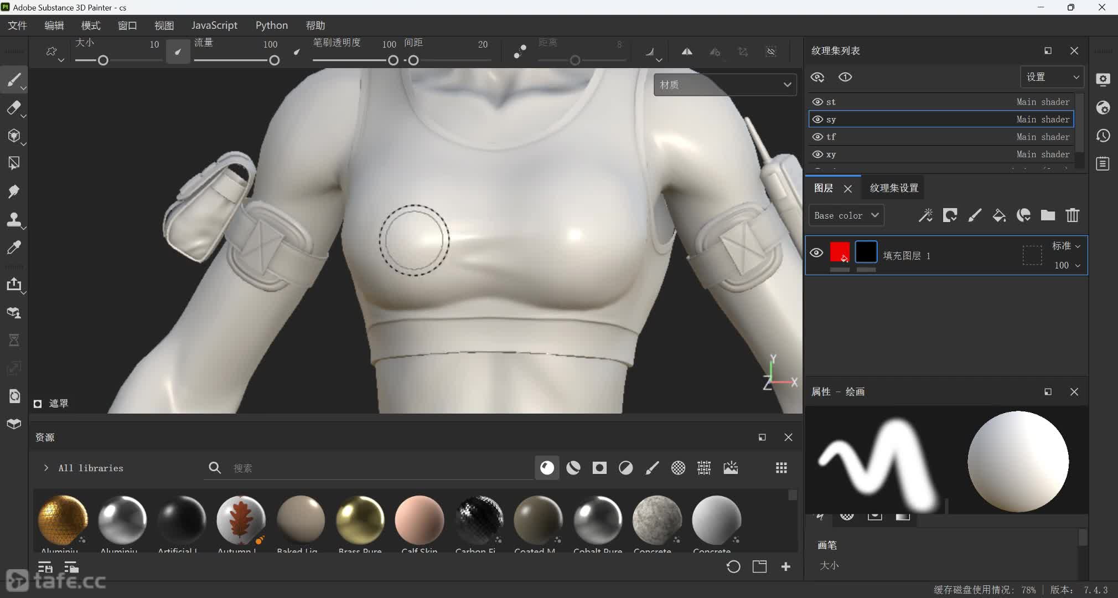Close the 资源 panel
The image size is (1118, 598).
[789, 437]
